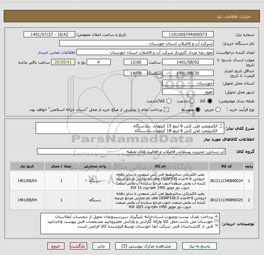Click the پاسخ به نیاز button
This screenshot has height=255, width=264.
click(199, 246)
